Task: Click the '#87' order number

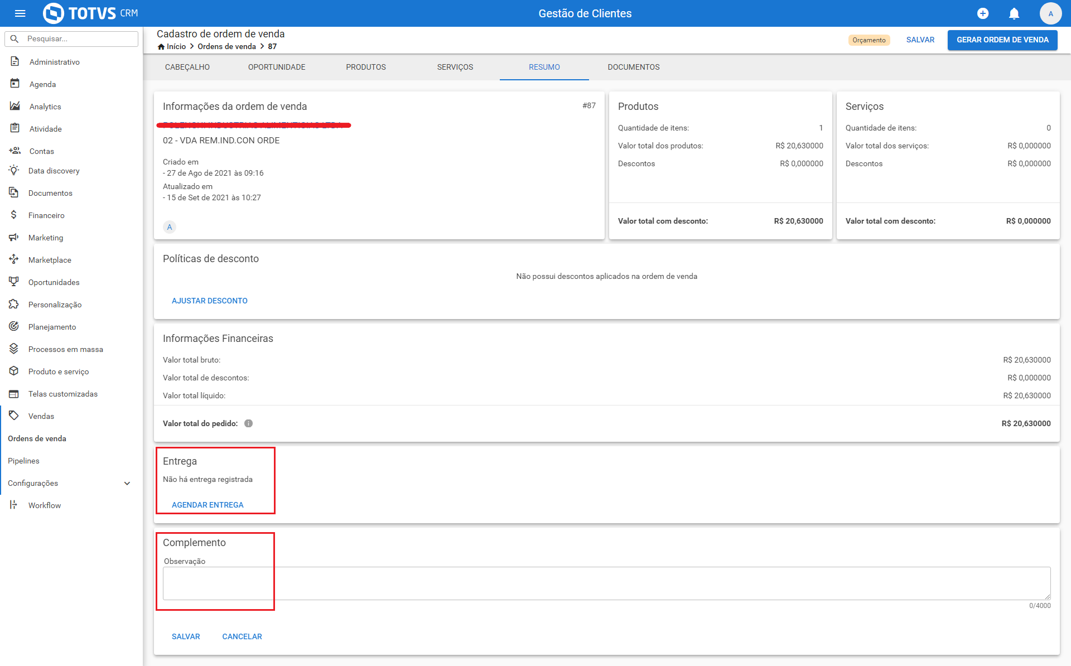Action: coord(589,105)
